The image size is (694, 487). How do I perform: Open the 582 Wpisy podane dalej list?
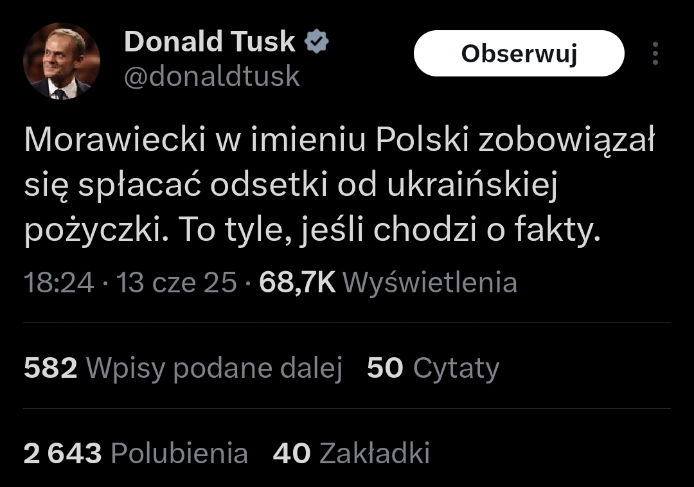click(x=182, y=368)
